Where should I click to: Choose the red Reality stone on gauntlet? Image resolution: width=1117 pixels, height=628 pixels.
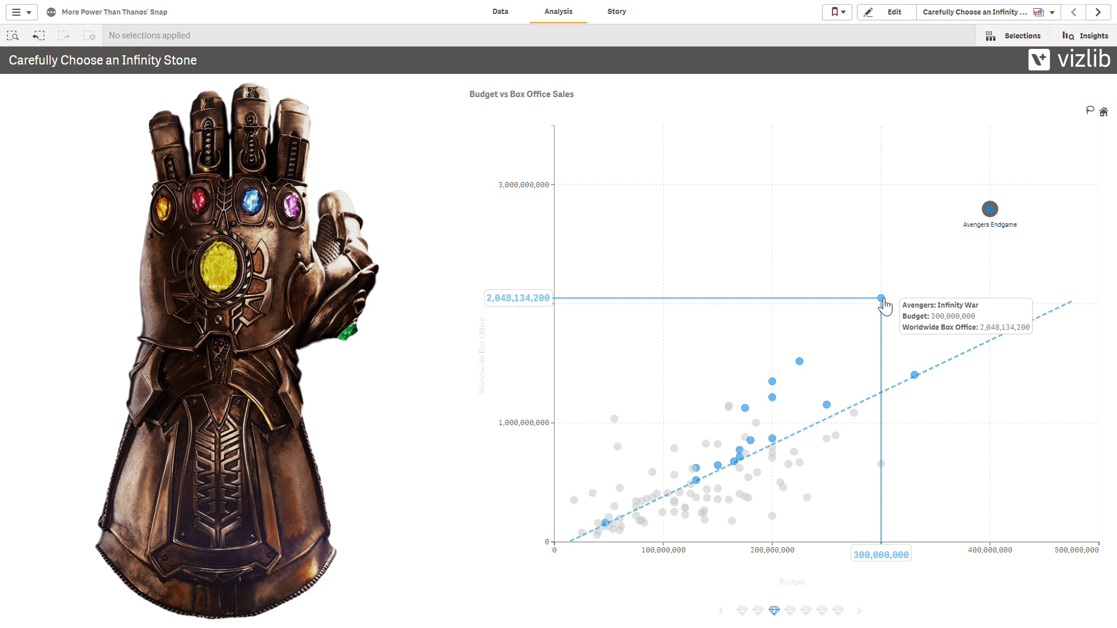click(x=198, y=199)
